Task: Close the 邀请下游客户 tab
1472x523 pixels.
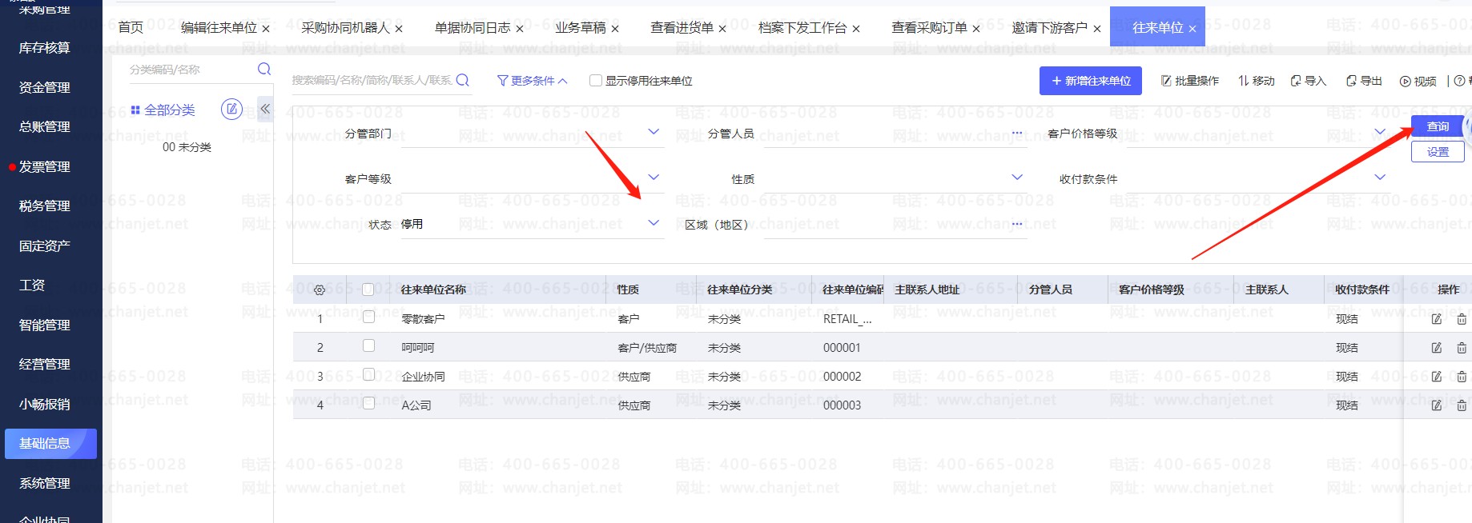Action: point(1097,29)
